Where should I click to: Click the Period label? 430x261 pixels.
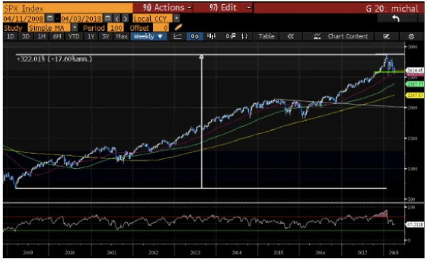point(94,28)
